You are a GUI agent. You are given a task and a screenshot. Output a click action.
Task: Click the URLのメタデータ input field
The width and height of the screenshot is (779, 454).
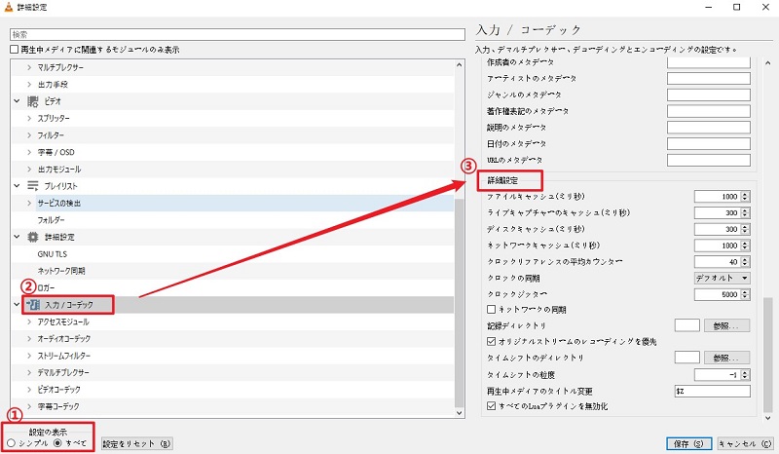pos(709,160)
